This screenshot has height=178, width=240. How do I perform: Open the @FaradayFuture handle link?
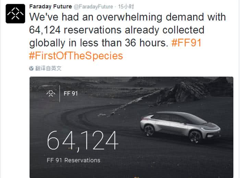(x=93, y=6)
